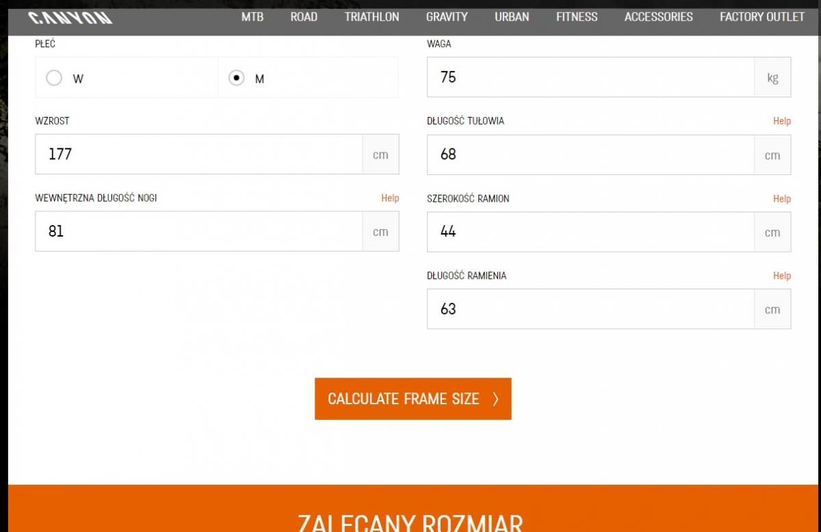
Task: Click the Waga weight input field
Action: tap(590, 77)
